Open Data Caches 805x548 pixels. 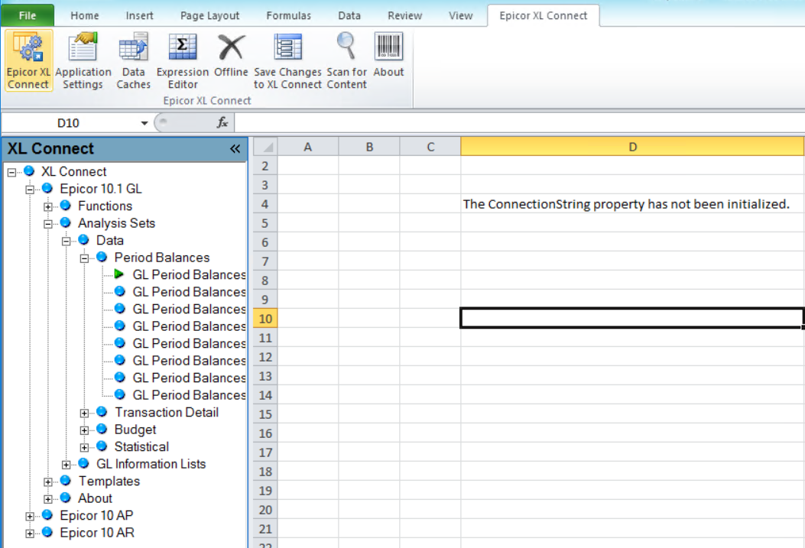point(134,60)
